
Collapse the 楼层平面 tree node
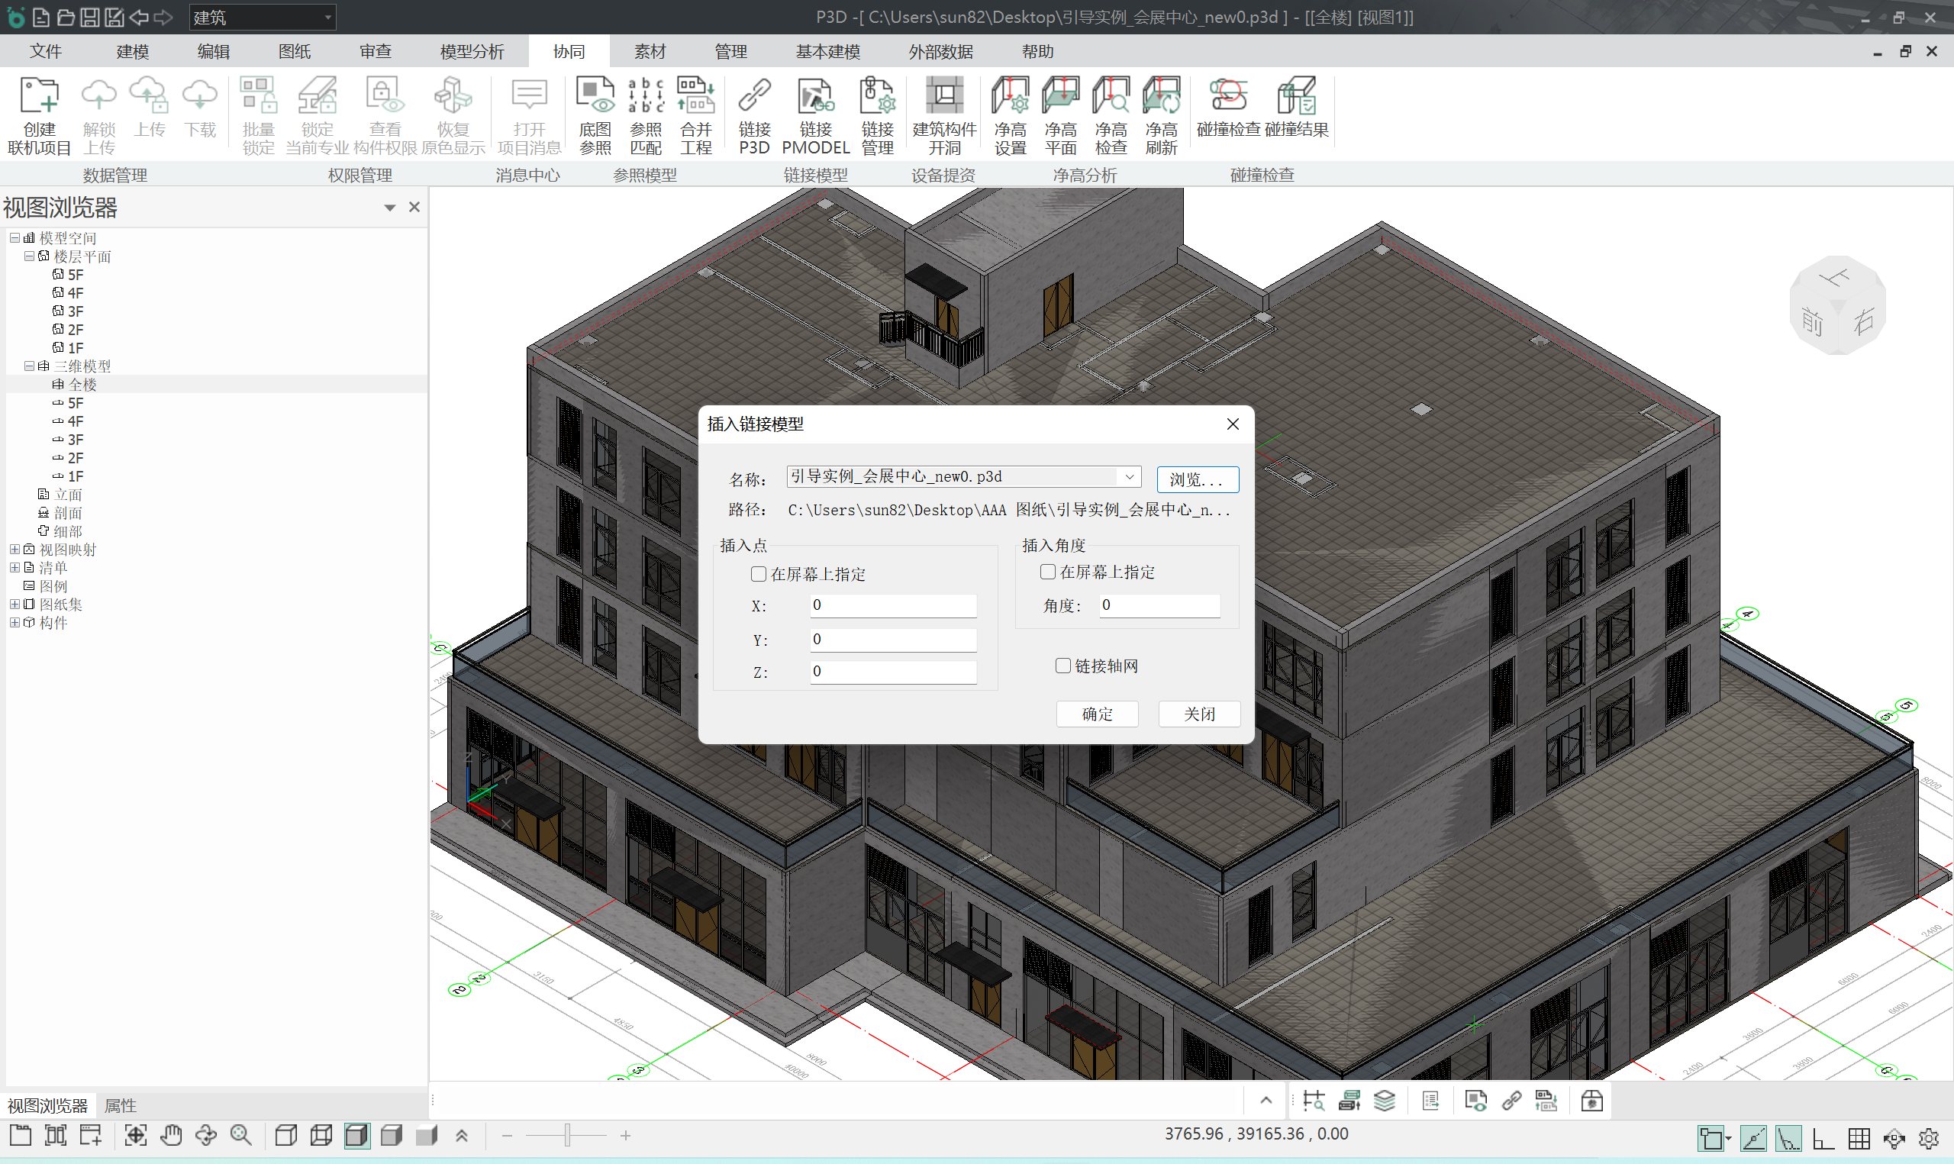29,256
